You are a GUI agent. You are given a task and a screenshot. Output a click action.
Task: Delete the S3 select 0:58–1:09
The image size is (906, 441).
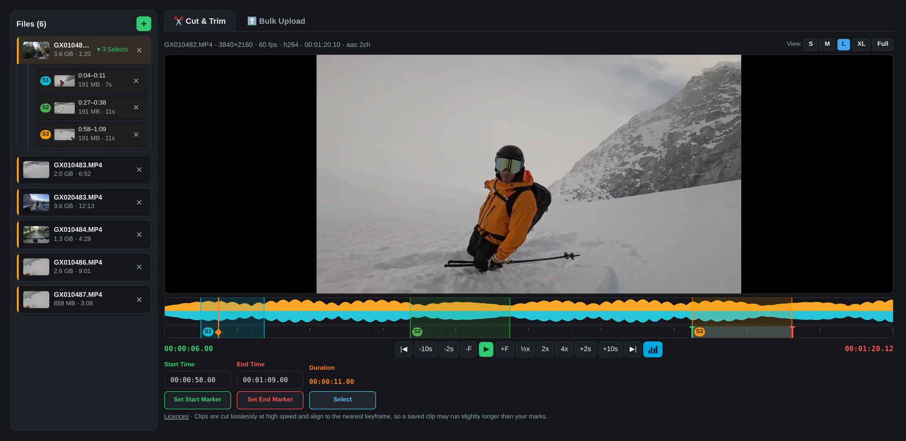(136, 135)
